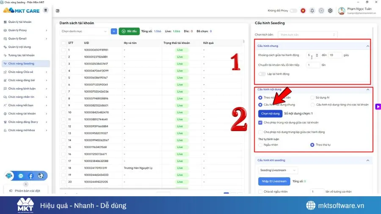Select the Sử dụng AI radio option

click(312, 98)
